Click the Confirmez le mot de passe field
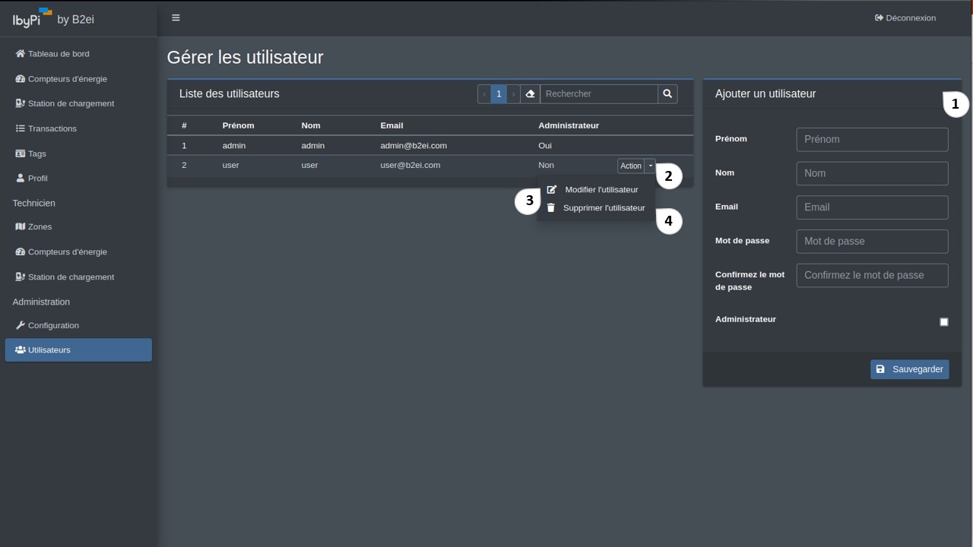 tap(873, 275)
